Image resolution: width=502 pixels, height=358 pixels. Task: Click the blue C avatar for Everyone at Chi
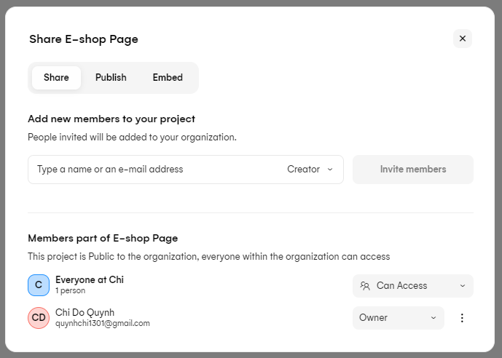point(39,285)
